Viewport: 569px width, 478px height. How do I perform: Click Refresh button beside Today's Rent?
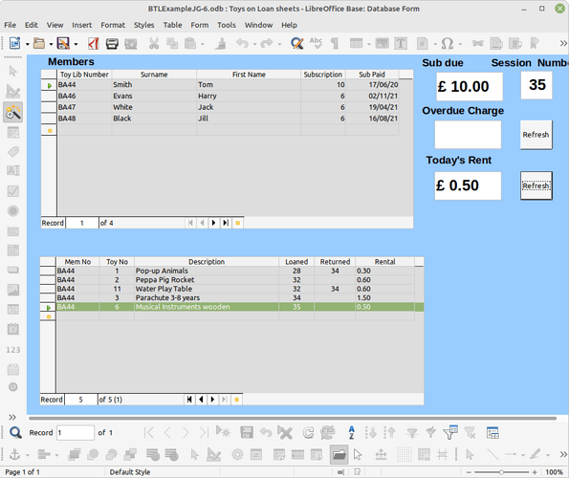click(x=536, y=185)
